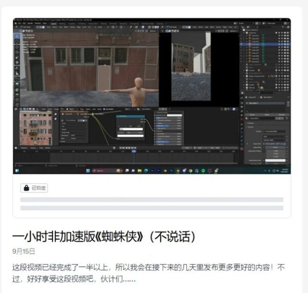Select the Move tool in Blender's toolbar
The width and height of the screenshot is (308, 293).
click(17, 47)
